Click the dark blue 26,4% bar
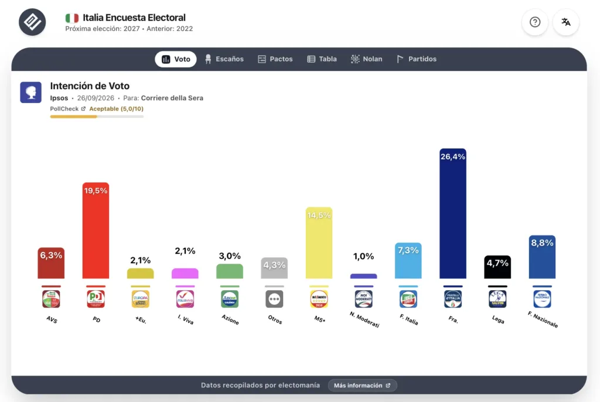600x402 pixels. [453, 214]
